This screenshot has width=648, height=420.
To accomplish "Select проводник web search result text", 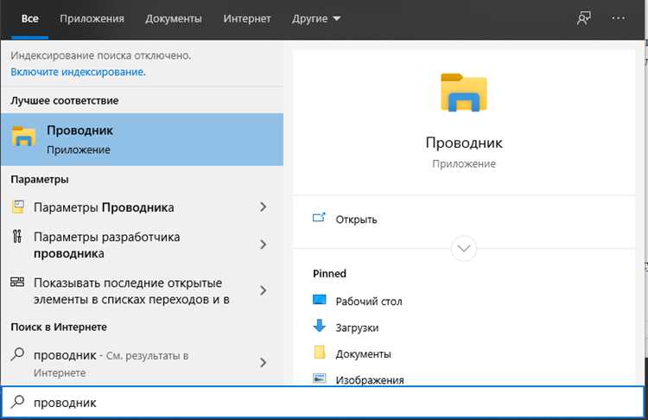I will coord(111,364).
